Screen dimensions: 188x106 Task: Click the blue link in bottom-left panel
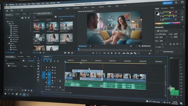(x=31, y=61)
